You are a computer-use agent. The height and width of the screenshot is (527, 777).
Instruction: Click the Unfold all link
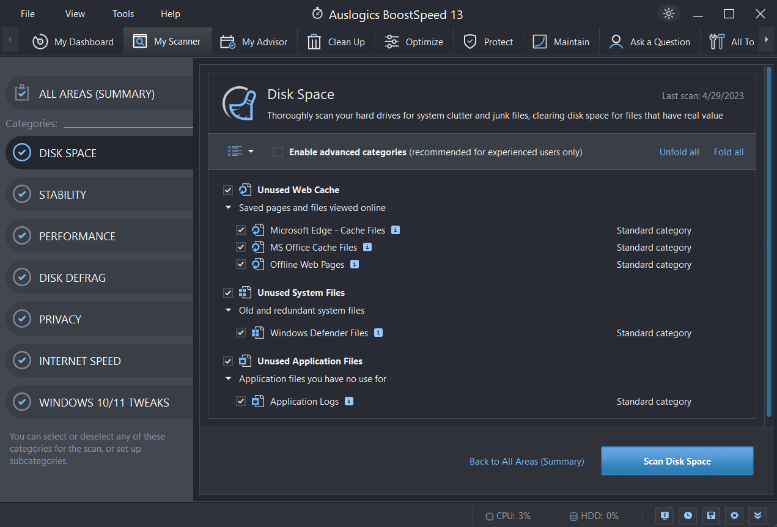tap(679, 152)
